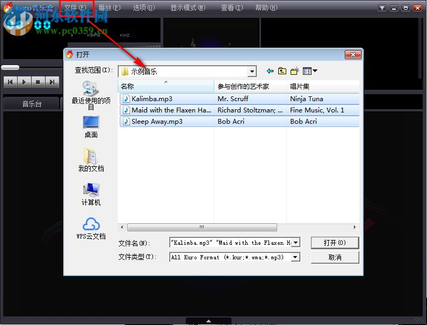Click the 打开(O) button
Screen dimensions: 427x325
coord(335,243)
